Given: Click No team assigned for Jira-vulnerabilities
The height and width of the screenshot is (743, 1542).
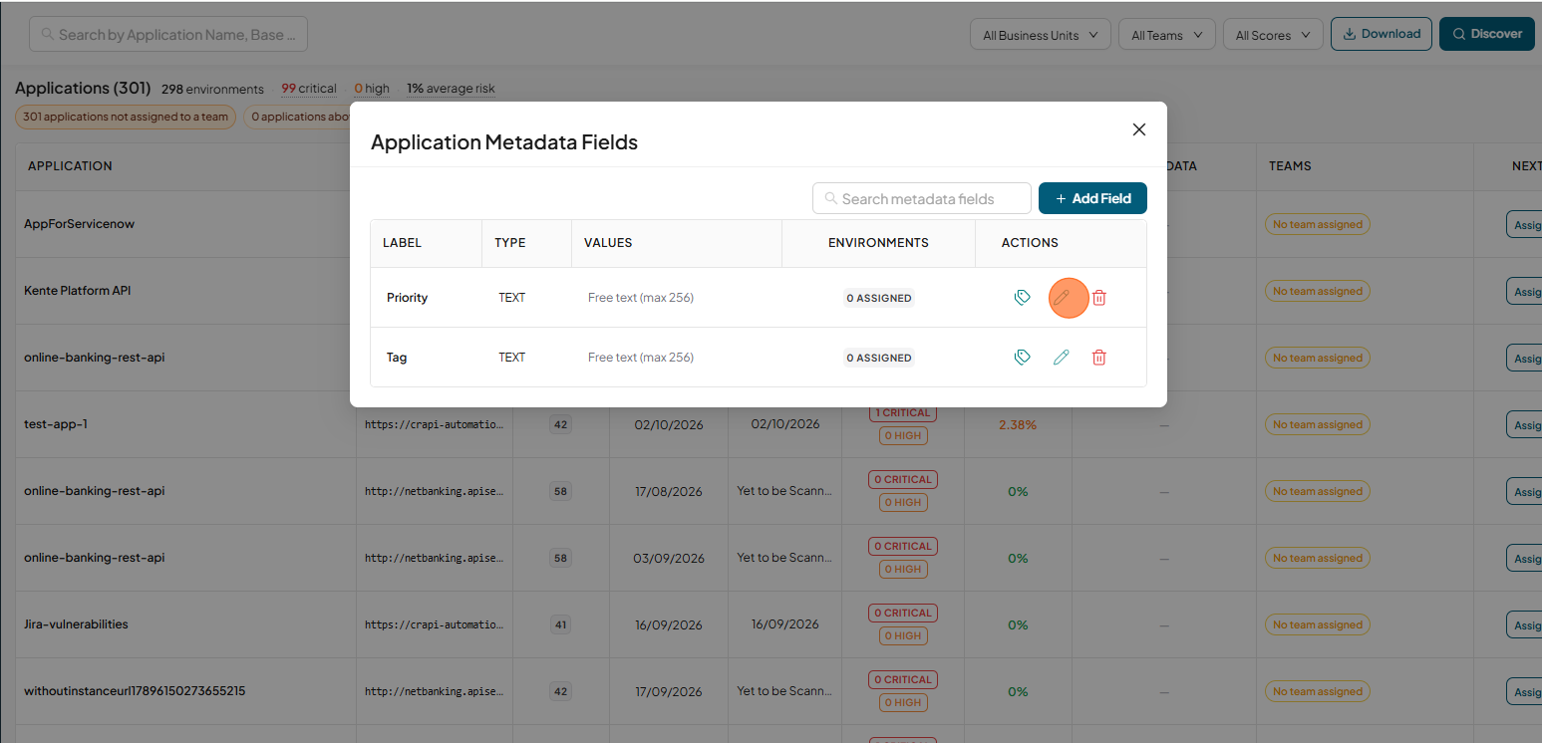Looking at the screenshot, I should (1317, 624).
